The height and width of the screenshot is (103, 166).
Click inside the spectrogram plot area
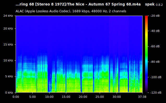tap(79, 54)
